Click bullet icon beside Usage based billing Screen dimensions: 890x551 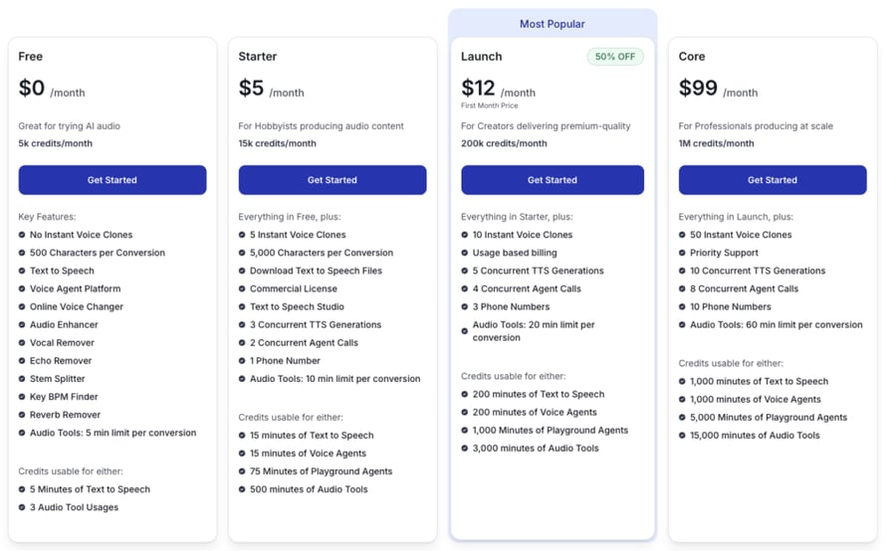tap(464, 253)
